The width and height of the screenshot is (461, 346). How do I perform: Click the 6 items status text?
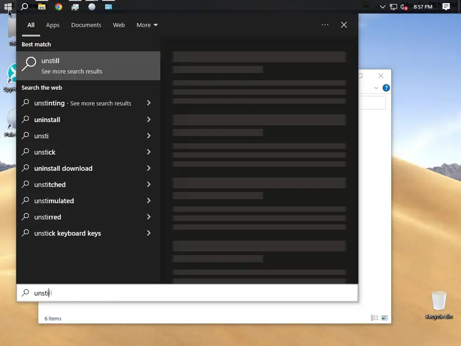click(53, 319)
